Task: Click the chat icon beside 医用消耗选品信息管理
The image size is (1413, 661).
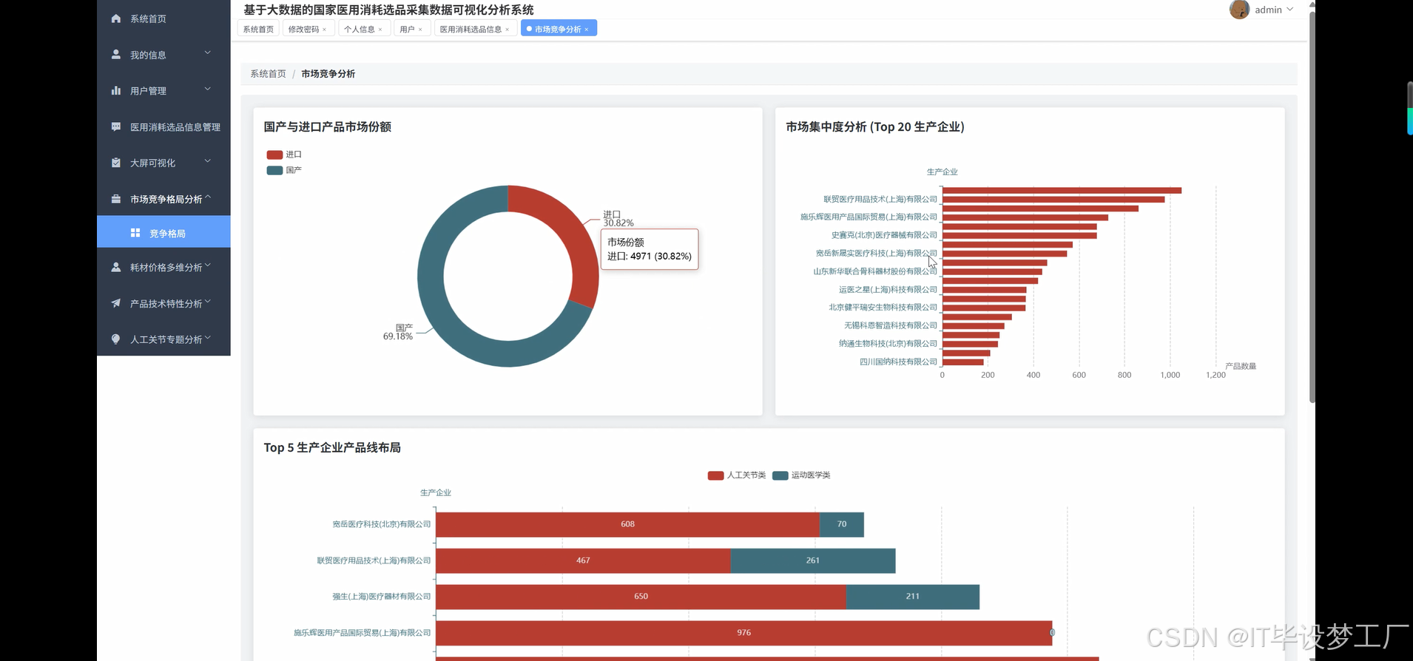Action: pyautogui.click(x=116, y=126)
